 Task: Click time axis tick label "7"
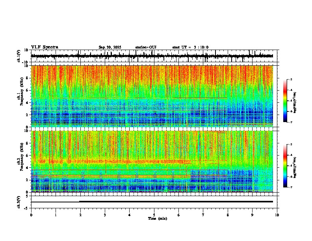(x=203, y=215)
